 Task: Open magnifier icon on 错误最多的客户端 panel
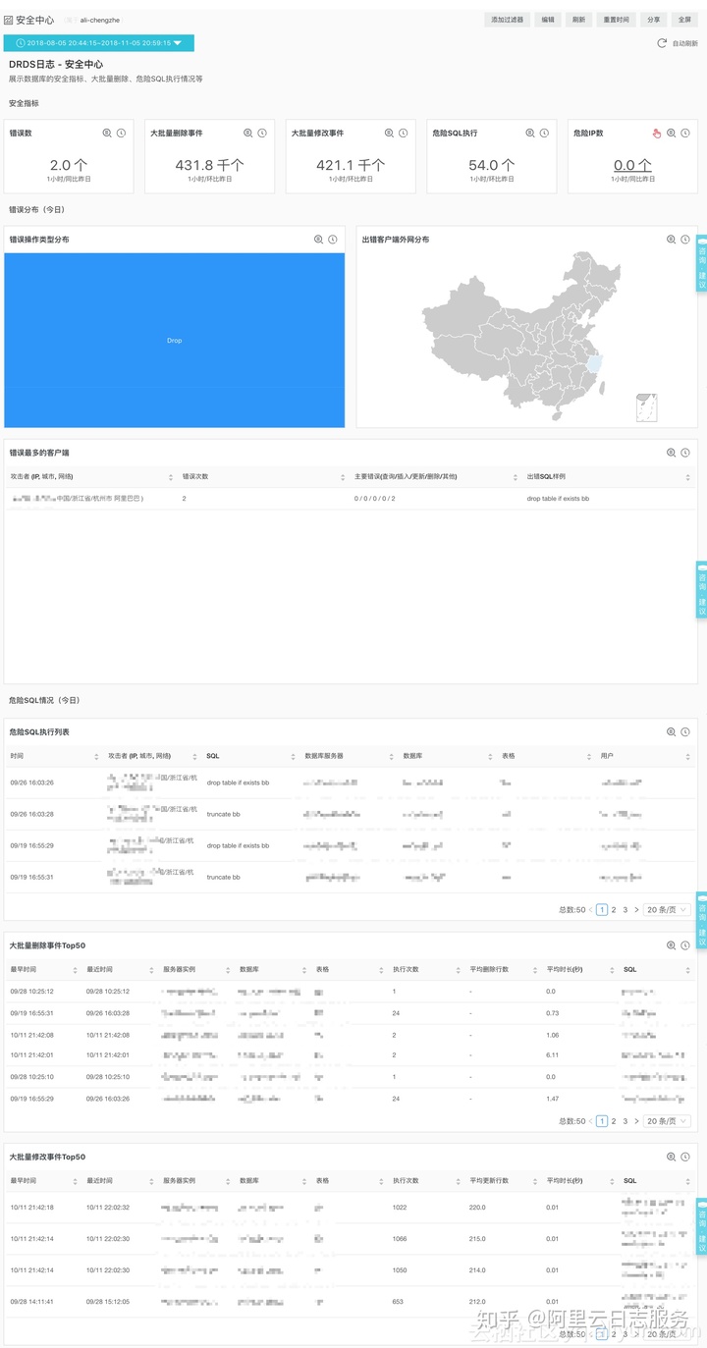(x=672, y=453)
